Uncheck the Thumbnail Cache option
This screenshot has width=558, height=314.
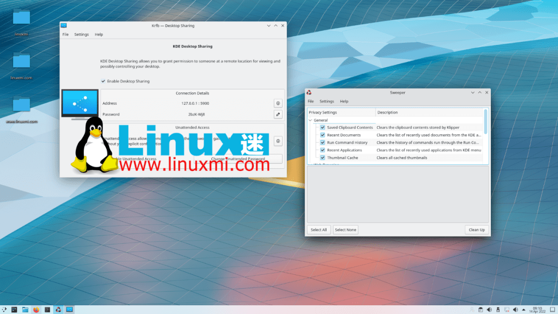click(x=322, y=158)
